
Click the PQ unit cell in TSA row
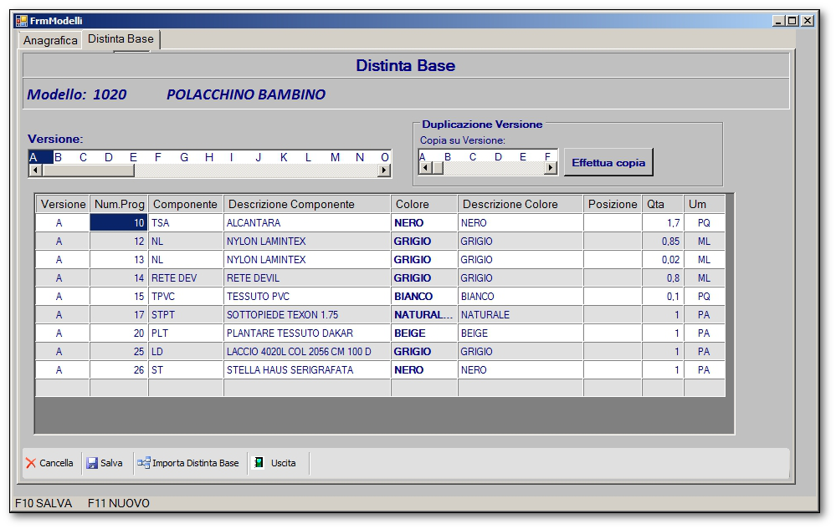[x=705, y=223]
